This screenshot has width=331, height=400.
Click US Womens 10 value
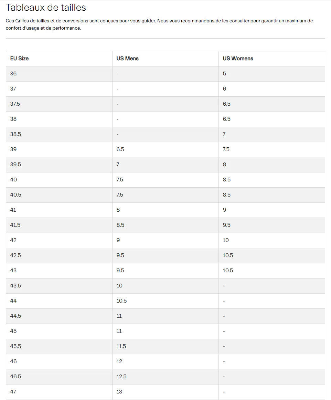tap(226, 240)
